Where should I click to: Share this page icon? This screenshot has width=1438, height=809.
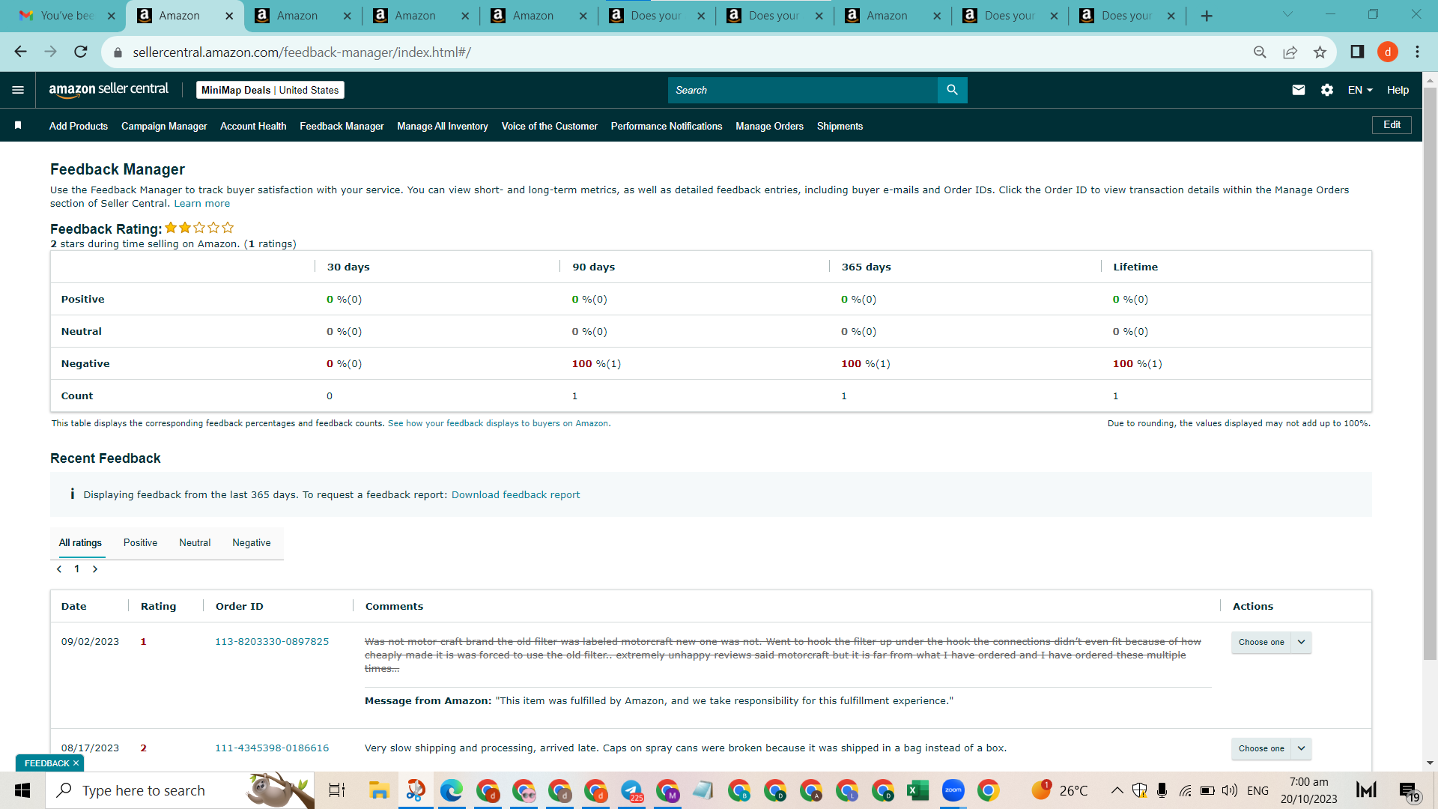click(x=1290, y=52)
